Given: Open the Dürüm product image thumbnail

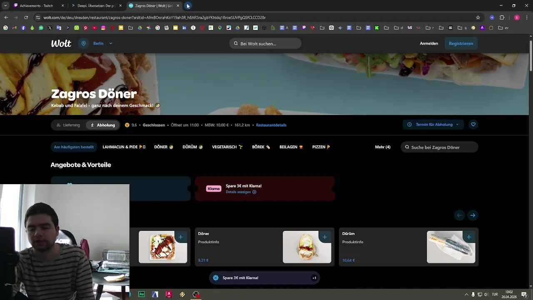Looking at the screenshot, I should point(451,247).
